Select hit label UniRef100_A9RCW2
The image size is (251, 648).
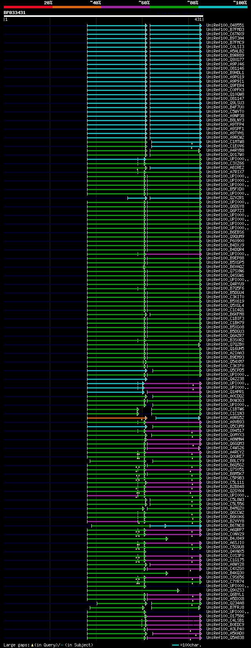(225, 138)
